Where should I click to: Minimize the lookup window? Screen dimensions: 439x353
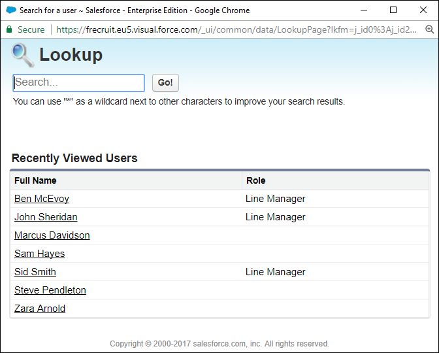(363, 10)
